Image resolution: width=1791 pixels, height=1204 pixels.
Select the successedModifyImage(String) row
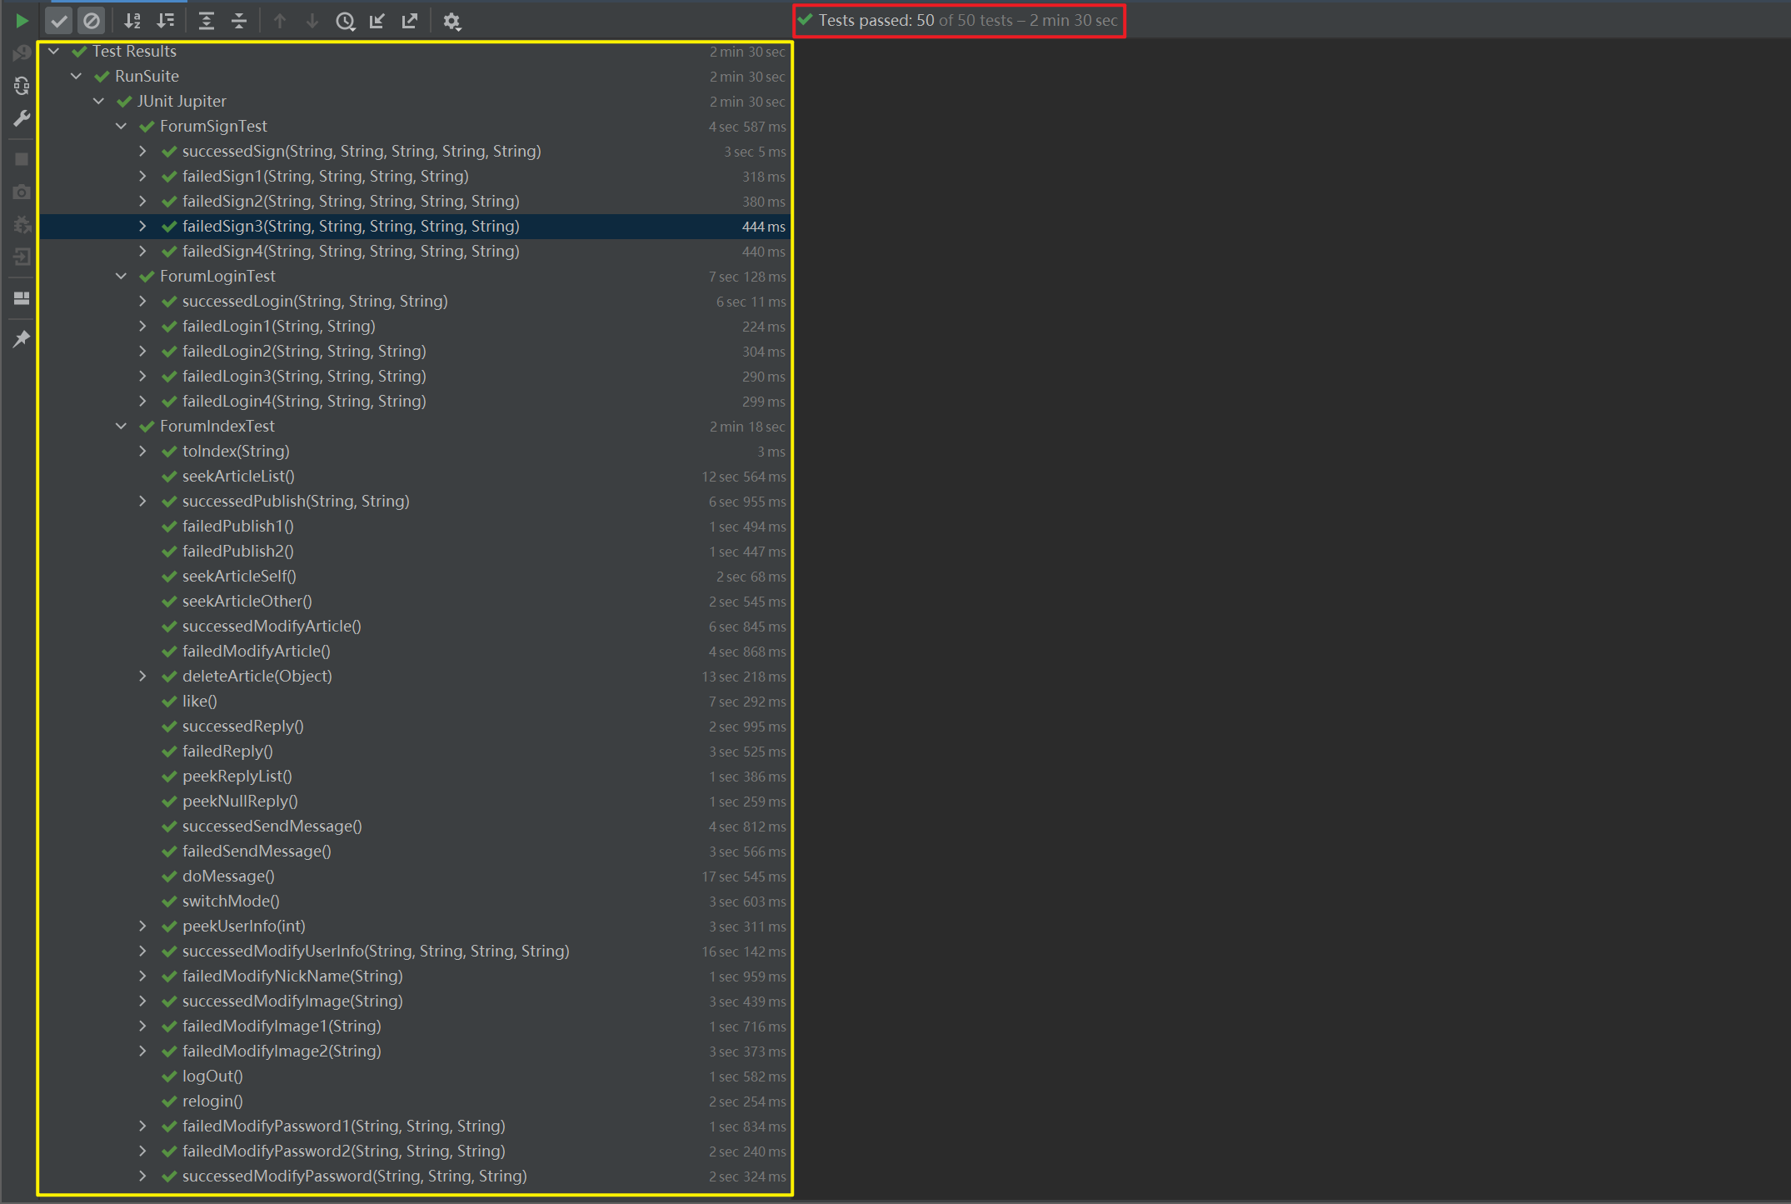click(x=415, y=1002)
